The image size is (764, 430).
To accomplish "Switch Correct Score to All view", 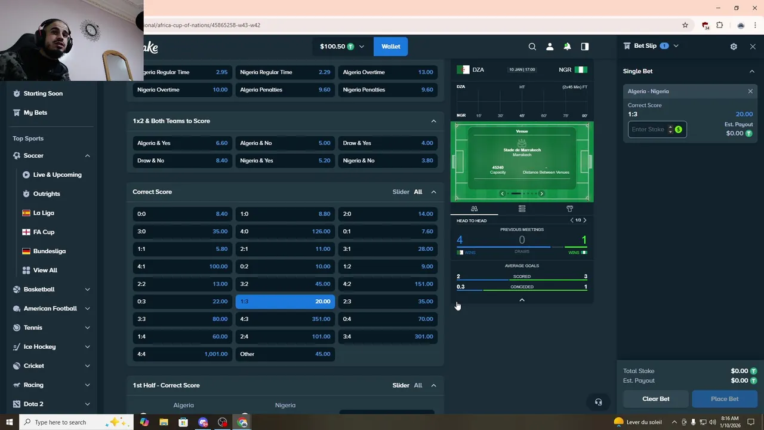I will (418, 192).
